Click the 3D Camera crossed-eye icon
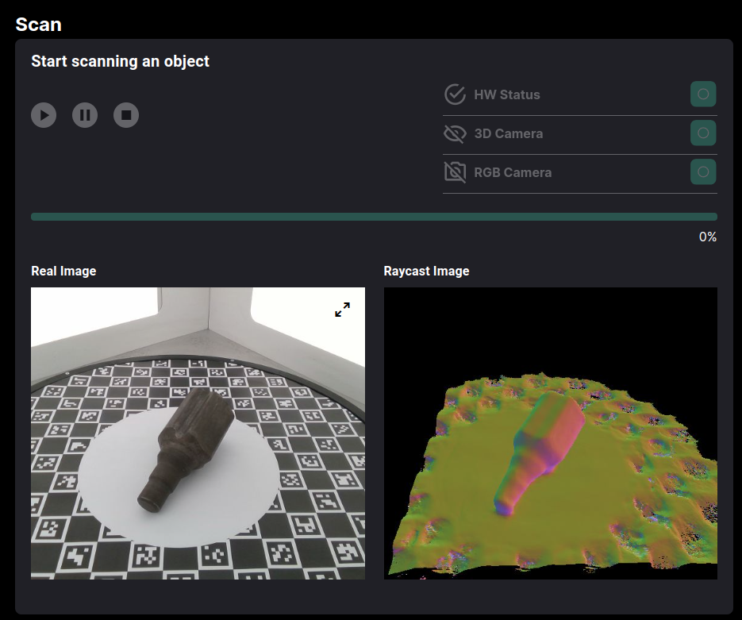The width and height of the screenshot is (742, 620). [x=455, y=133]
